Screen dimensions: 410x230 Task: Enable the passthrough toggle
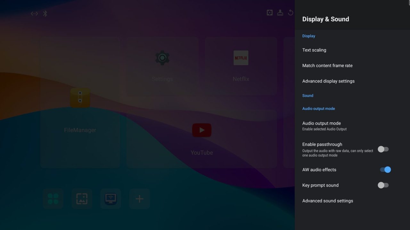(x=383, y=149)
